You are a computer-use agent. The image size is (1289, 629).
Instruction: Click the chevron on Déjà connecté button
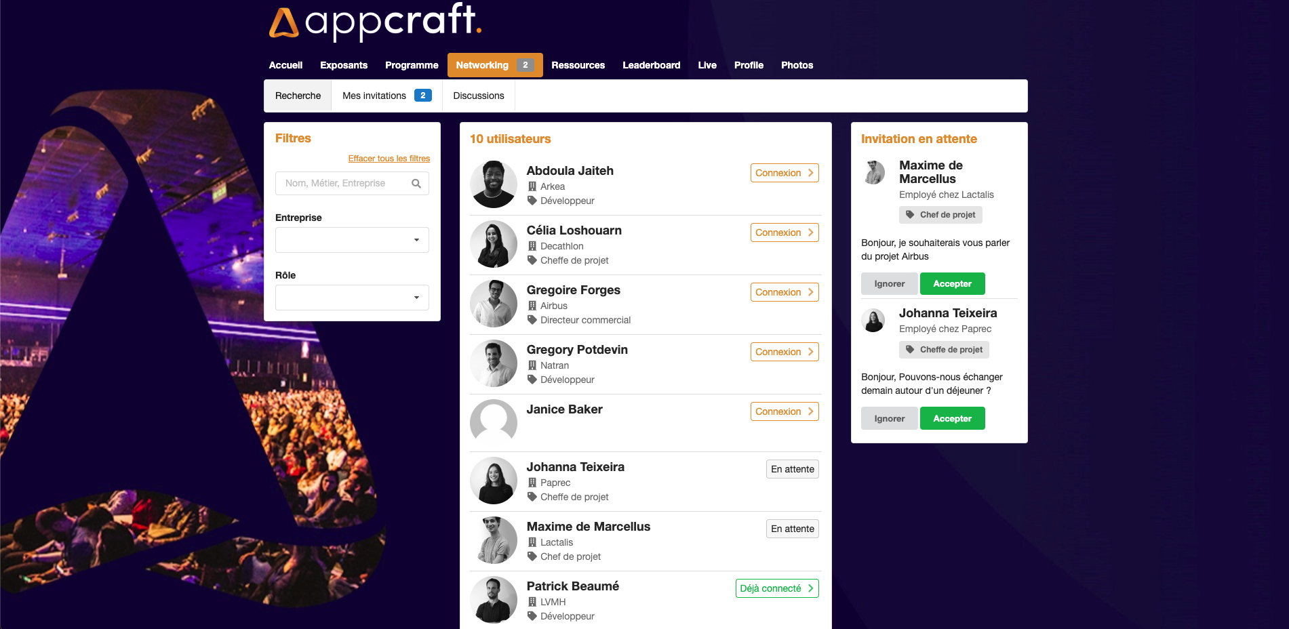coord(810,588)
